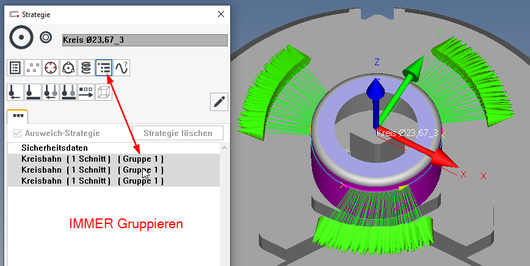
Task: Pick the helix spiral path icon
Action: (x=86, y=68)
